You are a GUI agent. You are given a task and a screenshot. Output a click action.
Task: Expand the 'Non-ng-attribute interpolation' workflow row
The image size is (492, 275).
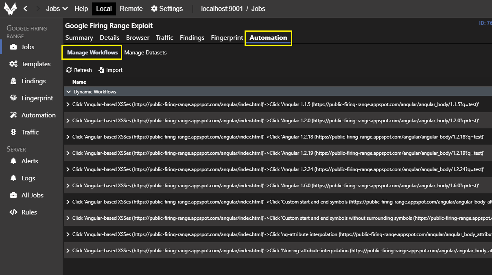68,251
